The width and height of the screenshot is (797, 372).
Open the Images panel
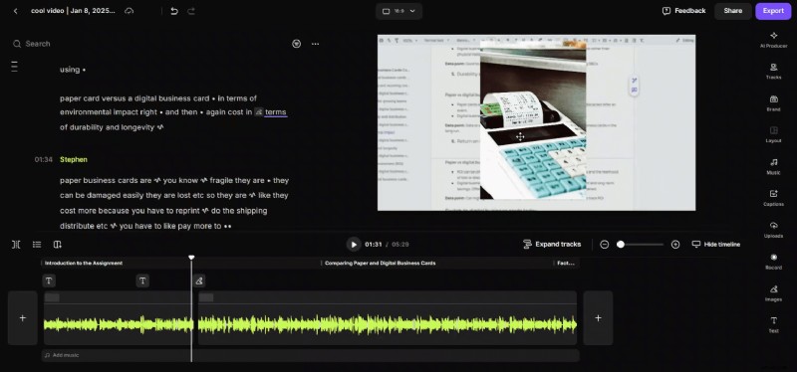[x=774, y=292]
